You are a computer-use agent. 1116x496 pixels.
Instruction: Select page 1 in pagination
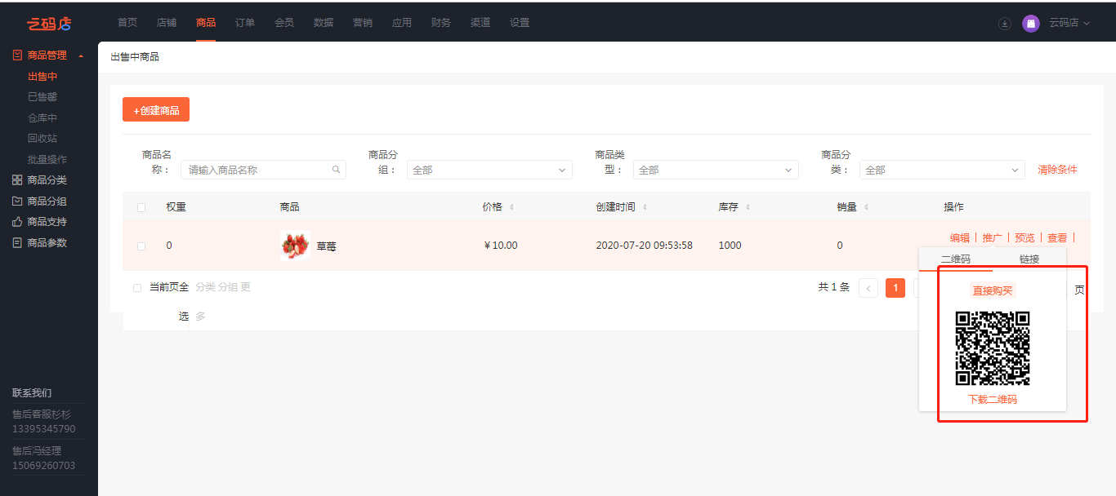895,288
